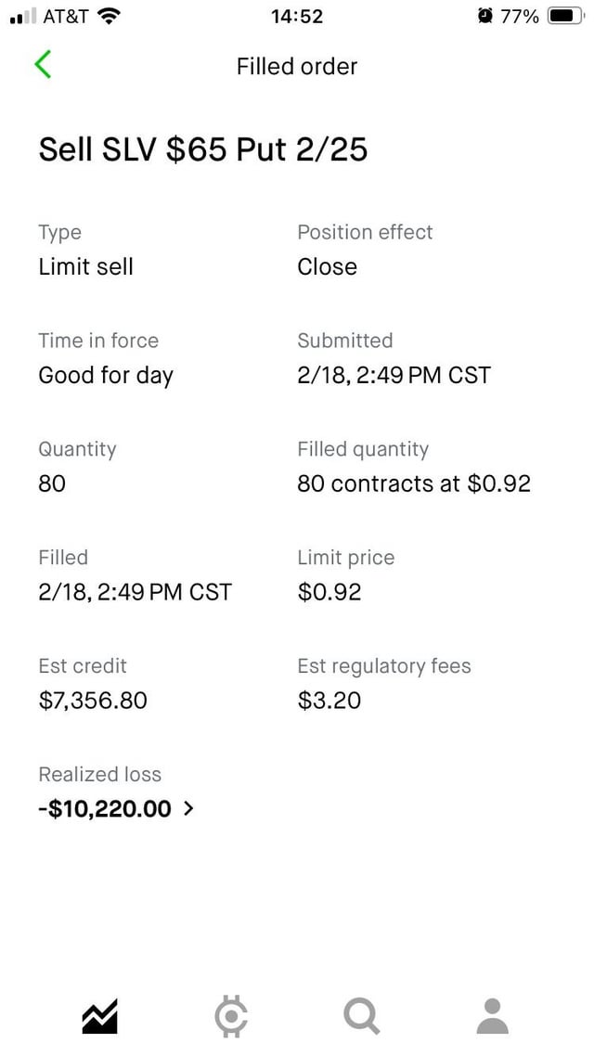Tap the Wi-Fi status icon
The height and width of the screenshot is (1056, 594).
(110, 17)
